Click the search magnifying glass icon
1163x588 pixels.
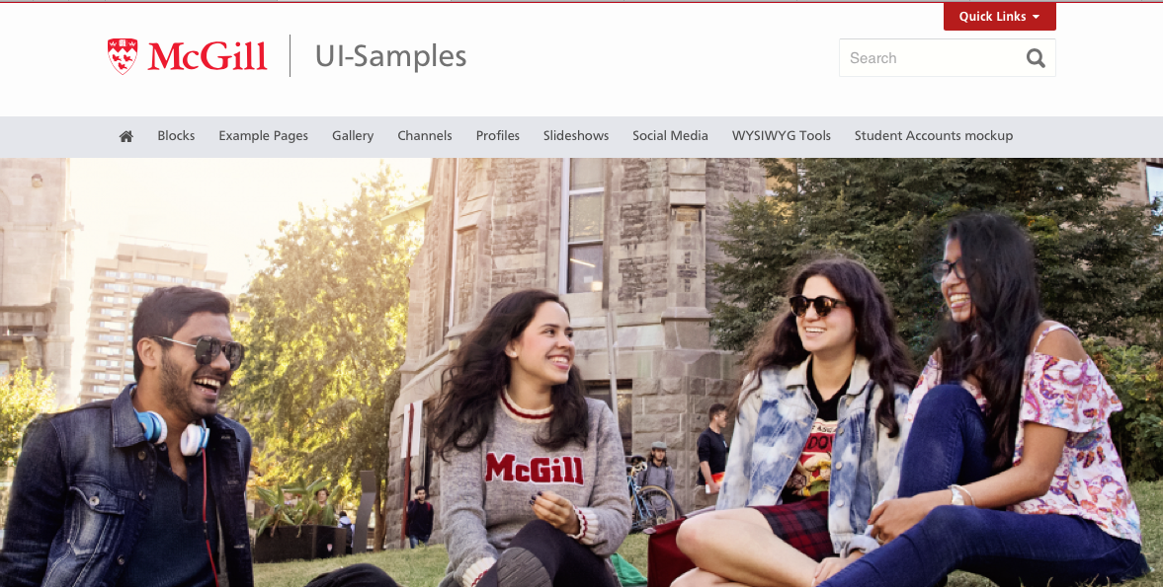pyautogui.click(x=1036, y=58)
